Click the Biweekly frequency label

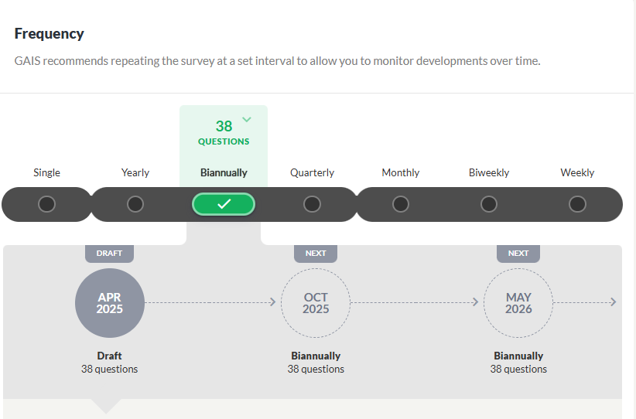point(489,172)
